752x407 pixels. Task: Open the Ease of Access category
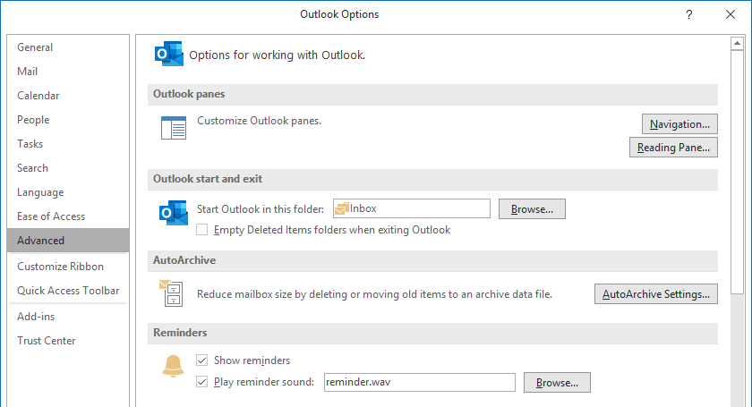(68, 216)
